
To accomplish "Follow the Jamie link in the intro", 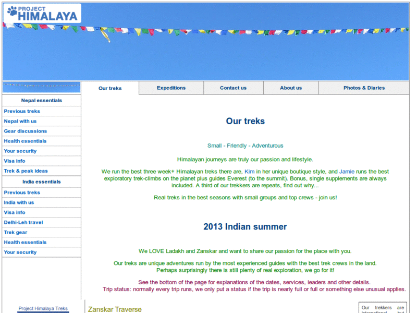I will [x=347, y=172].
